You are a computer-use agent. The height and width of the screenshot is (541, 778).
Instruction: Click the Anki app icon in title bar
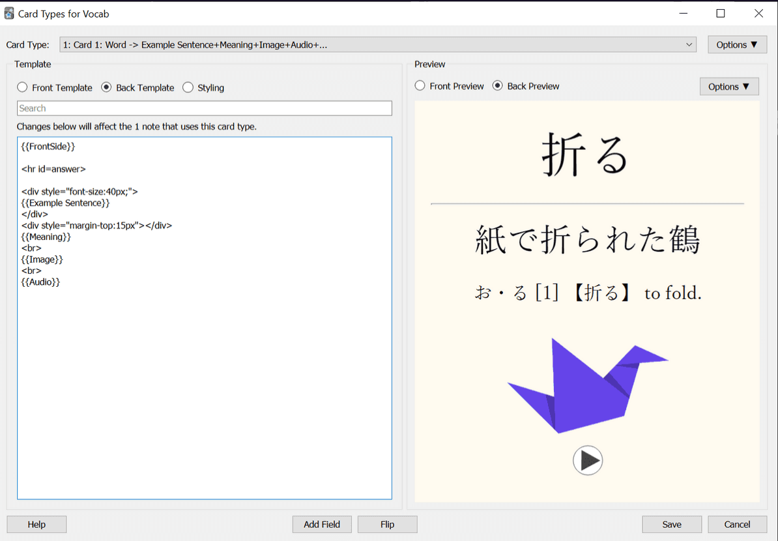tap(9, 14)
